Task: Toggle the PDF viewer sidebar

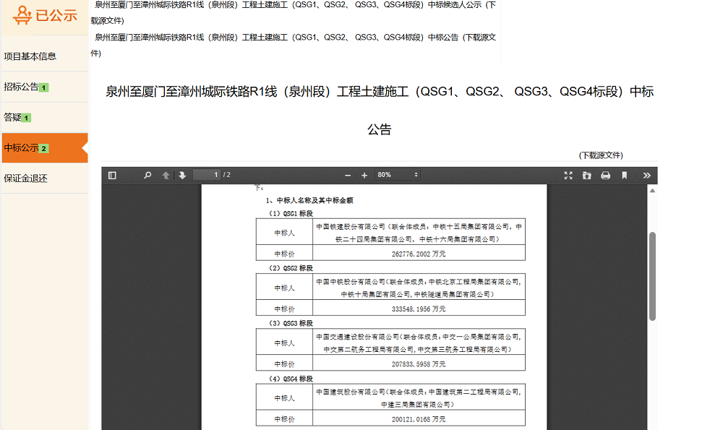Action: click(112, 175)
